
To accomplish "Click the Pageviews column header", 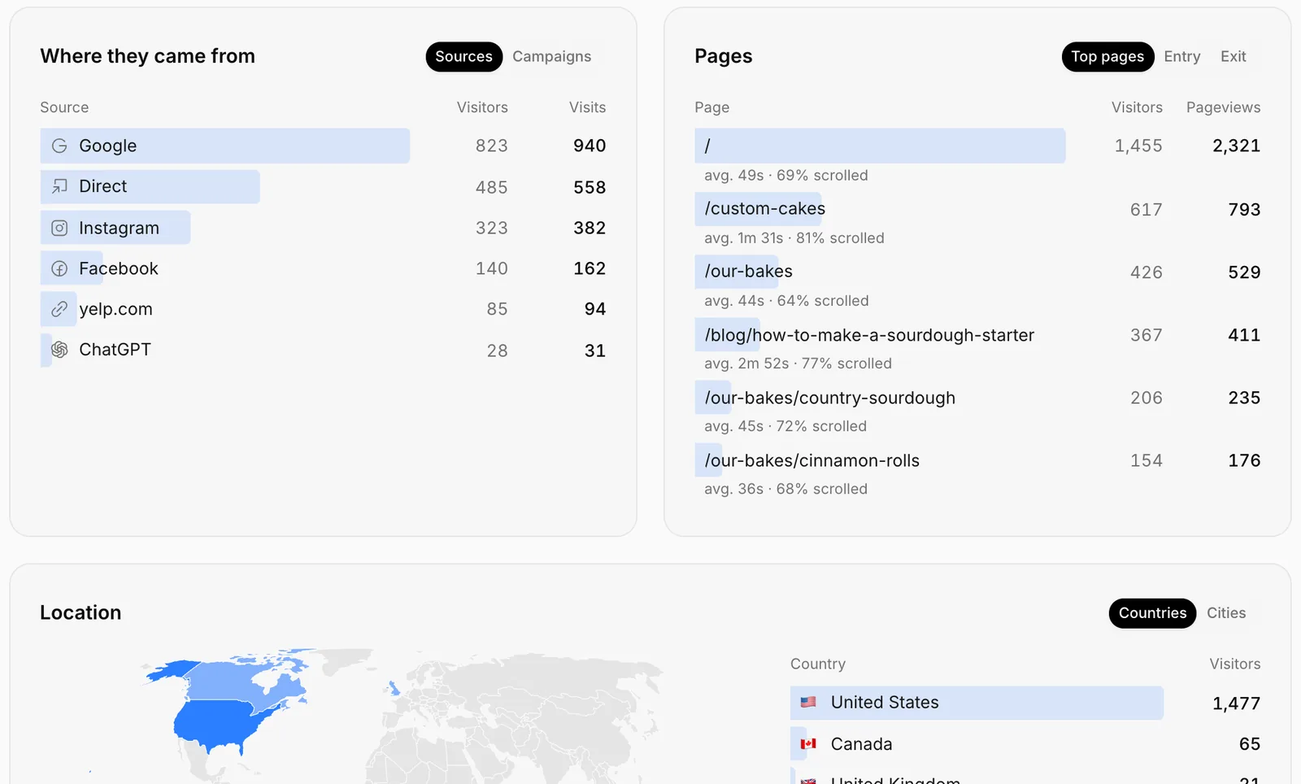I will [x=1223, y=107].
